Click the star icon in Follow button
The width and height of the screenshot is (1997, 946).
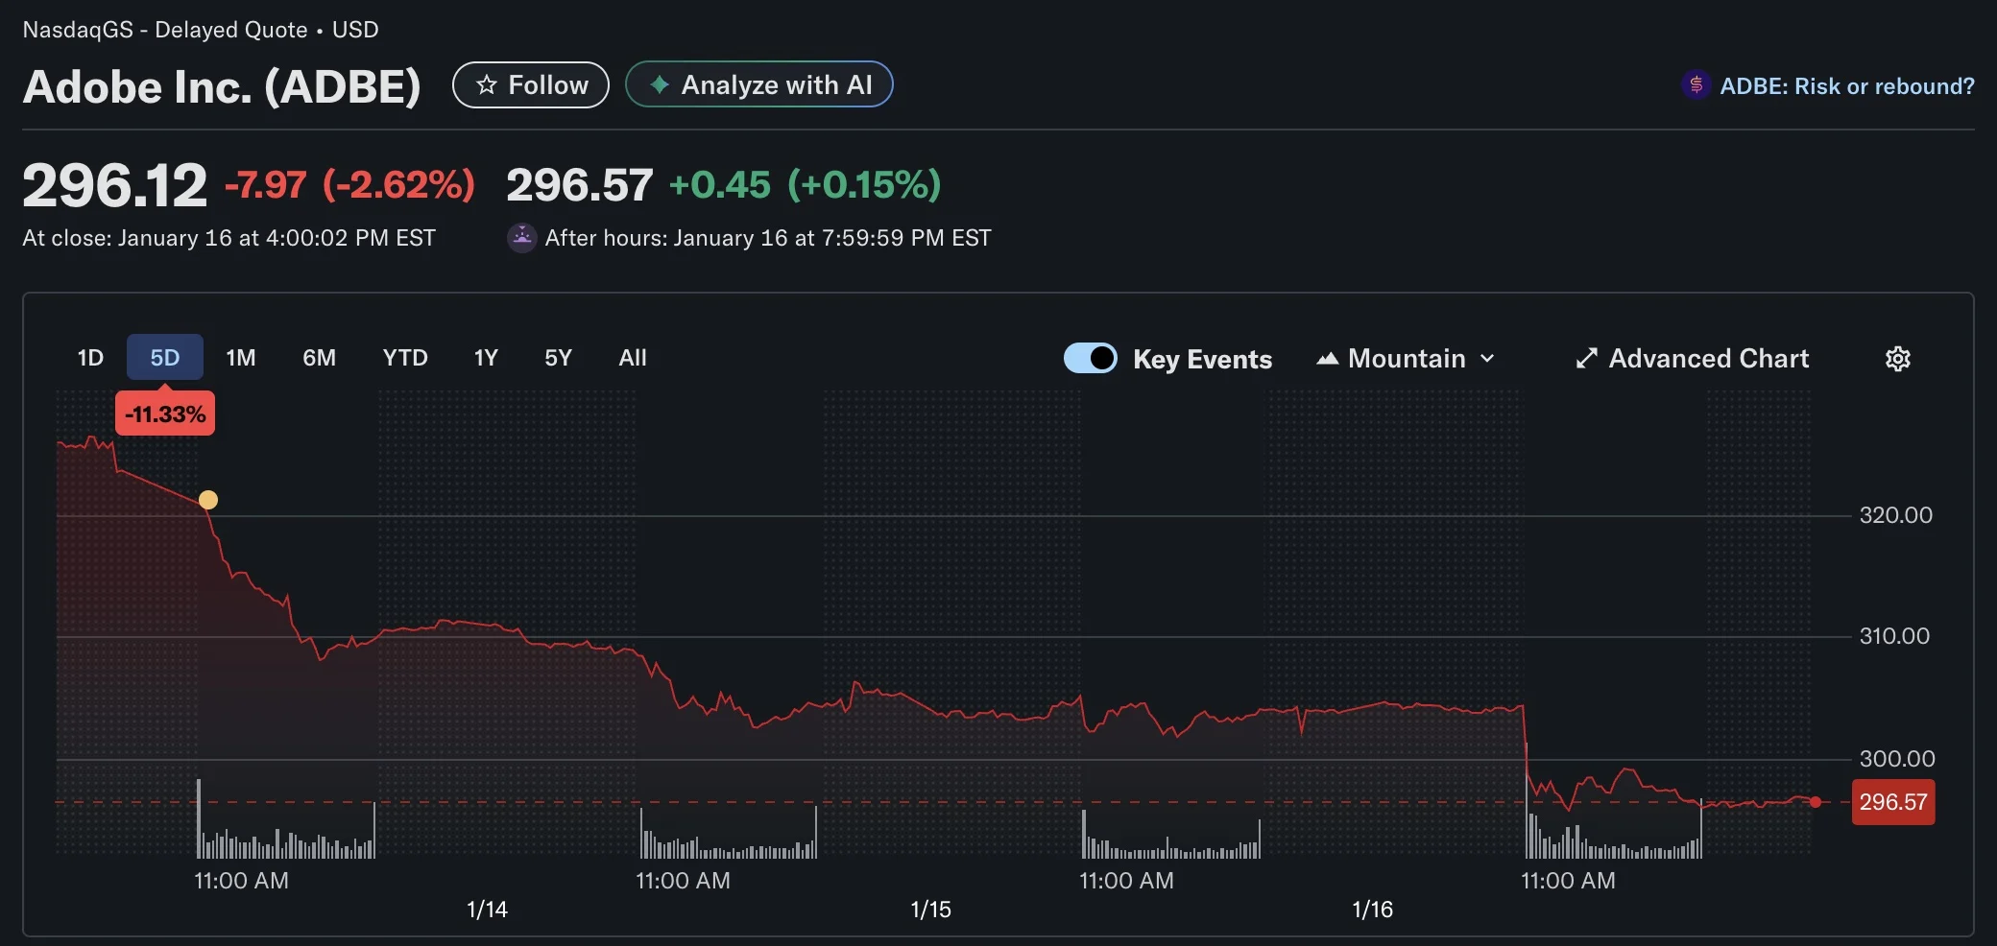[487, 85]
